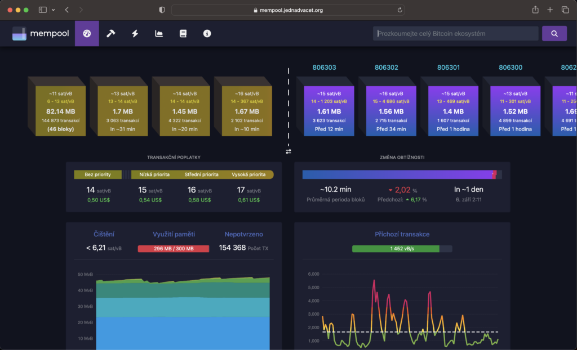The image size is (577, 350).
Task: Click the Vysoká priorita fee label
Action: click(x=248, y=174)
